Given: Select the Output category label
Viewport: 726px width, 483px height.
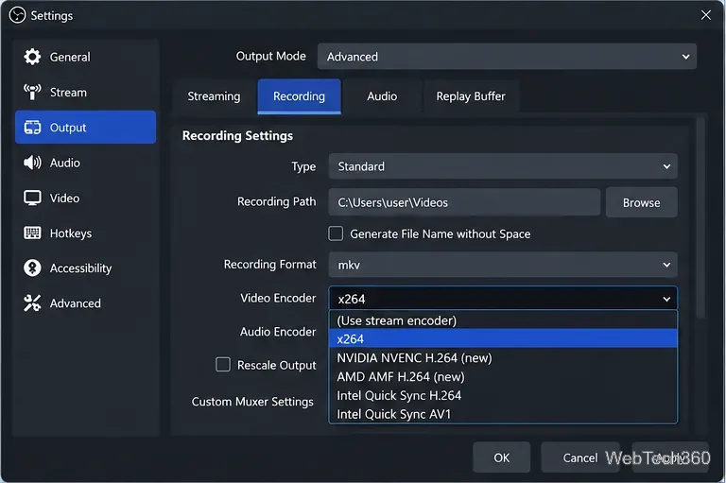Looking at the screenshot, I should pos(68,128).
